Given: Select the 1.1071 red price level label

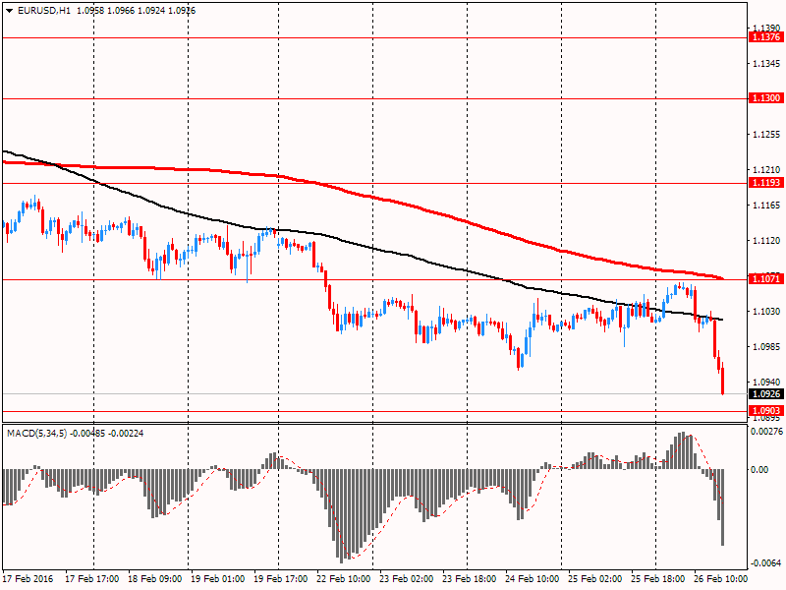Looking at the screenshot, I should coord(765,278).
